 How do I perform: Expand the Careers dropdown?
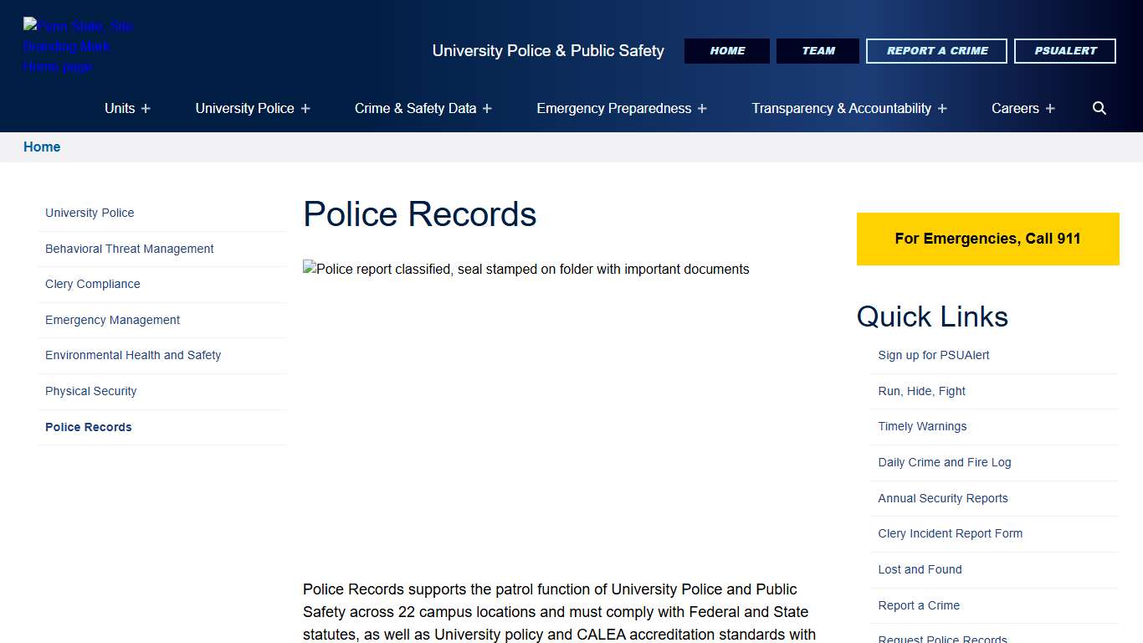1023,108
